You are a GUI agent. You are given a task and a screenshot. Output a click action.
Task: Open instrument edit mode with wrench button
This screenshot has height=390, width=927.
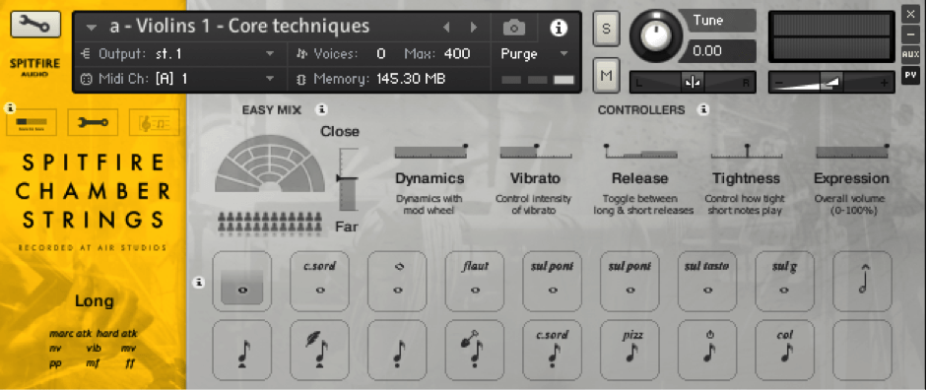click(x=35, y=24)
